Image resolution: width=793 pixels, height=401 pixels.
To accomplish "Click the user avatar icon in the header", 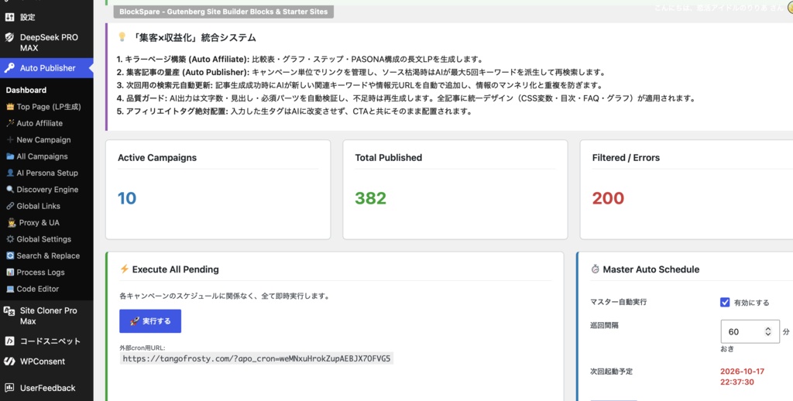I will click(x=789, y=8).
